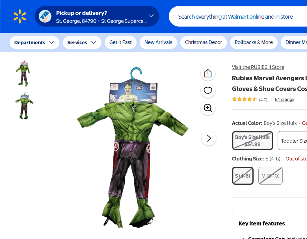This screenshot has height=239, width=307.
Task: Choose clothing size M (8-10)
Action: tap(270, 176)
